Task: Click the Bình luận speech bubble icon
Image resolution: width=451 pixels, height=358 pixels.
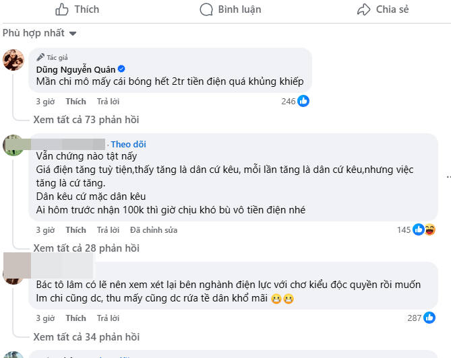Action: pos(206,9)
